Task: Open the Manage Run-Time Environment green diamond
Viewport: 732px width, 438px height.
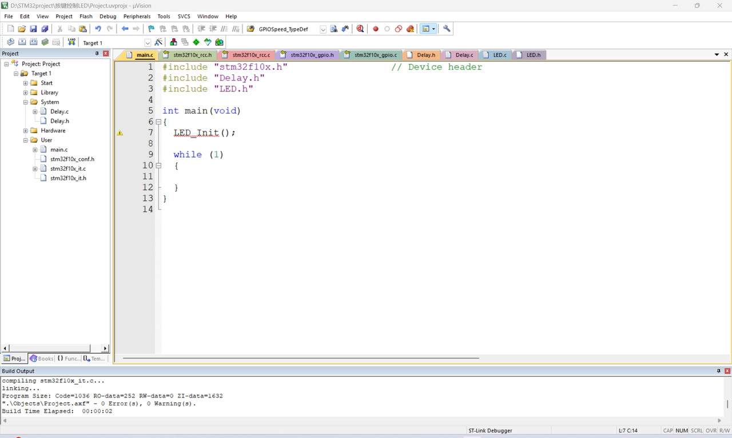Action: tap(196, 42)
